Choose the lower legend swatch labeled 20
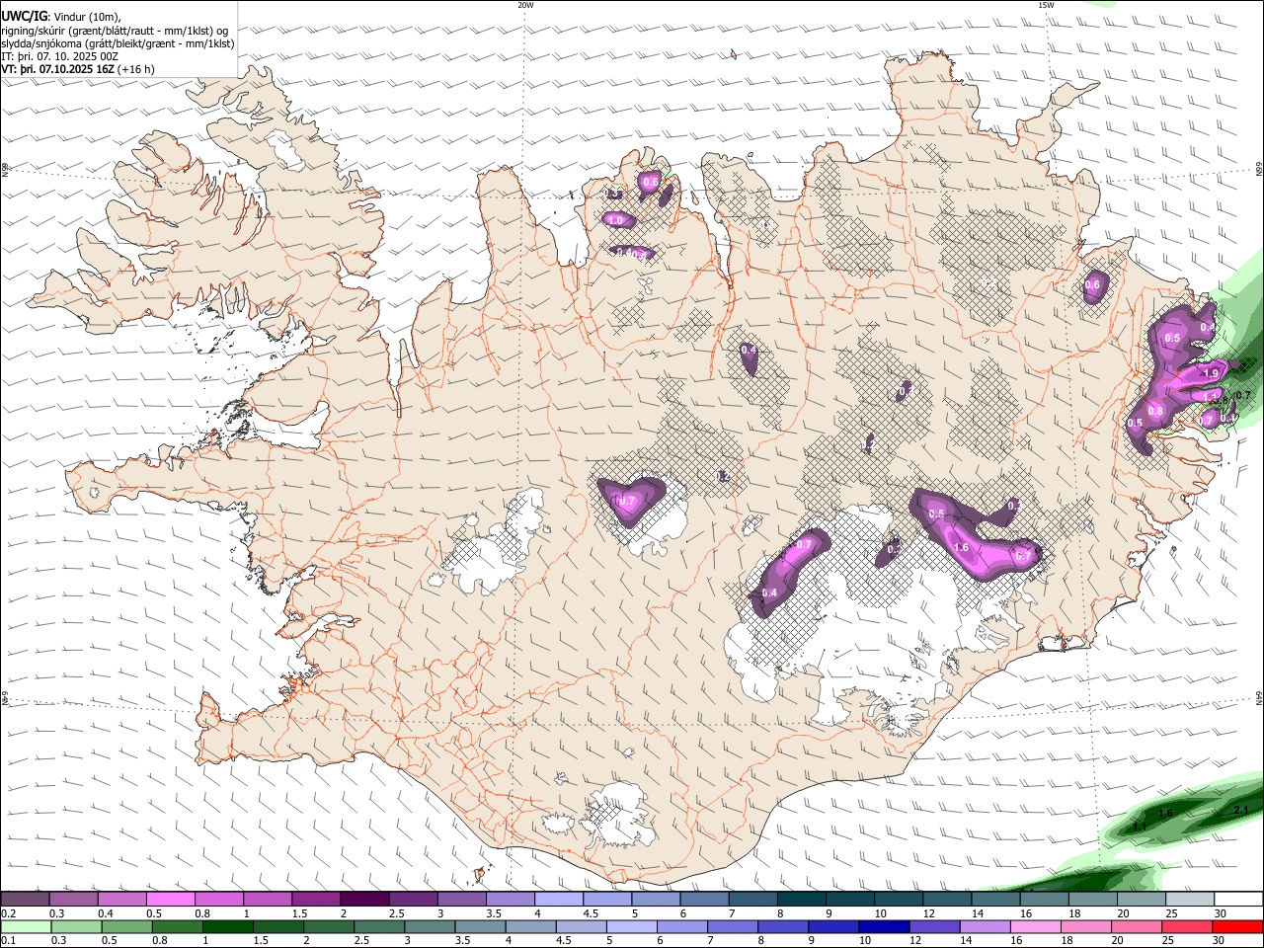 tap(1138, 927)
